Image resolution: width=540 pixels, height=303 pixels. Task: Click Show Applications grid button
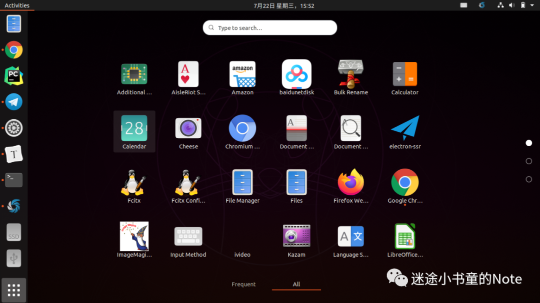coord(14,291)
